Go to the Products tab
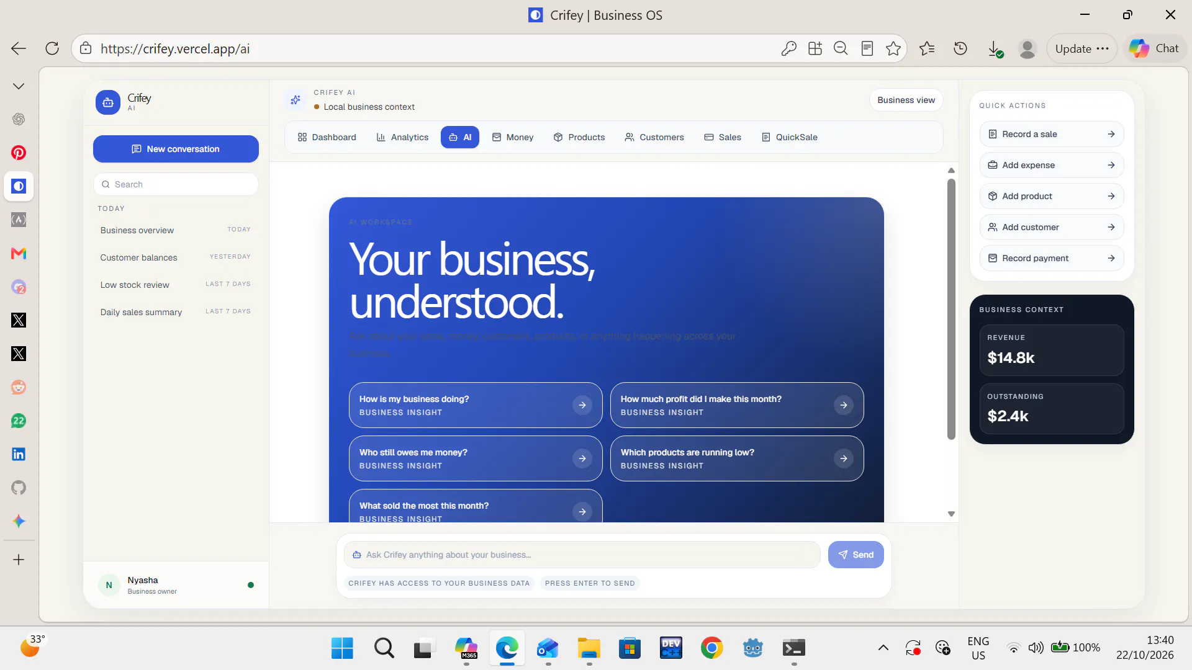Image resolution: width=1192 pixels, height=670 pixels. [x=579, y=137]
